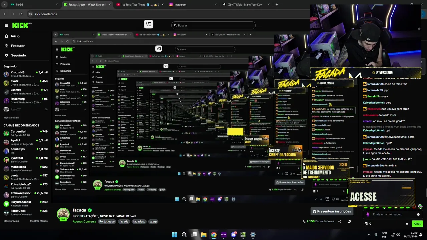Expand Mostrar Mais under main recommended channels

(x=11, y=221)
